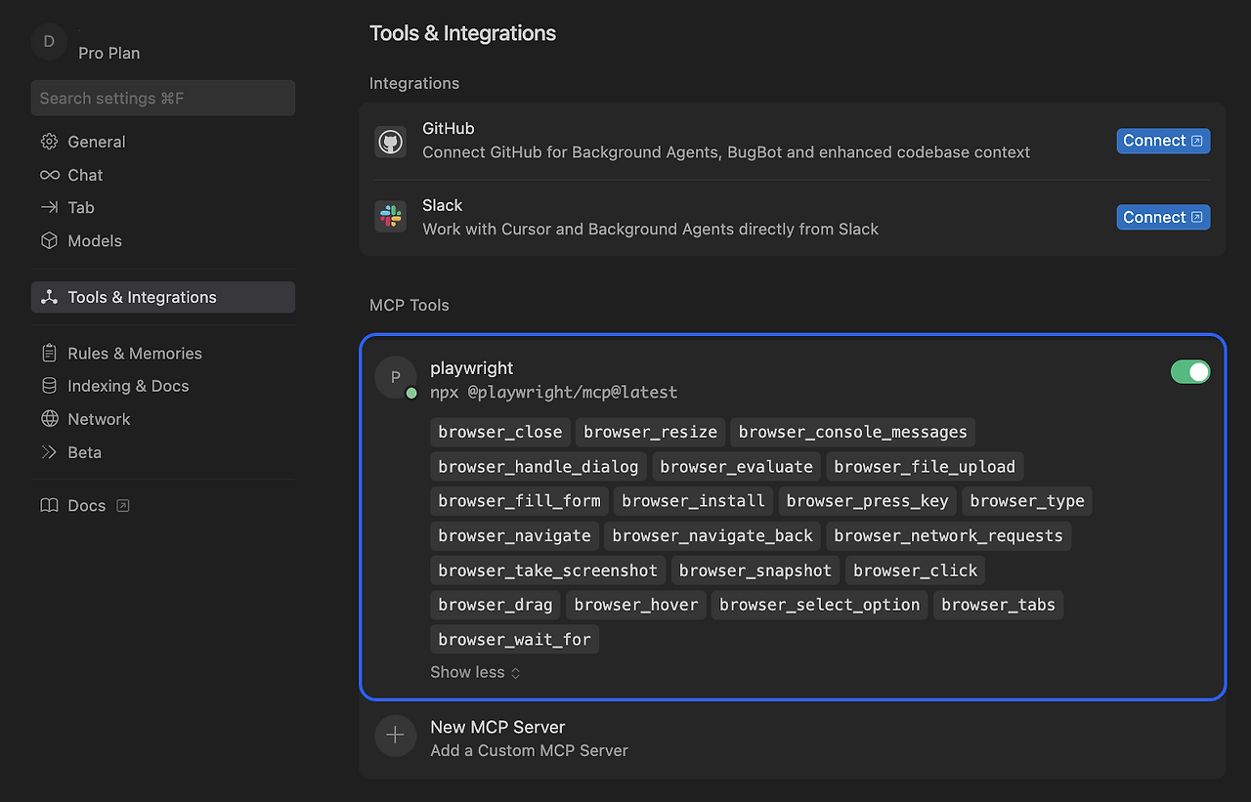Go to Indexing & Docs settings
This screenshot has width=1251, height=802.
128,386
